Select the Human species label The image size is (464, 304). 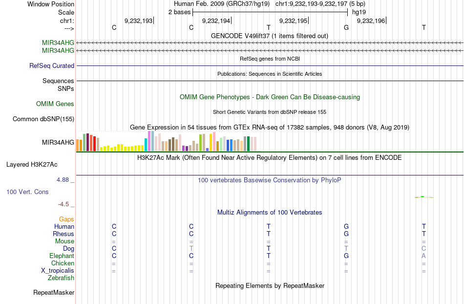coord(64,226)
